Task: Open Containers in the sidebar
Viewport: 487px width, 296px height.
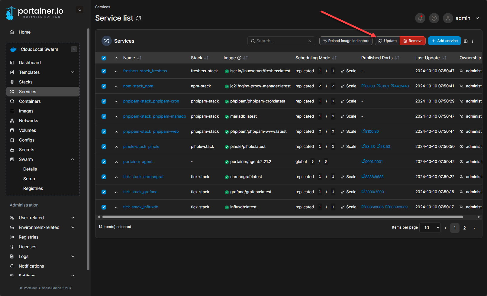Action: [x=30, y=101]
